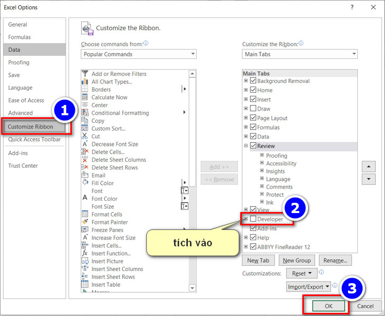This screenshot has height=316, width=385.
Task: Switch to the Quick Access Toolbar category
Action: pos(34,139)
